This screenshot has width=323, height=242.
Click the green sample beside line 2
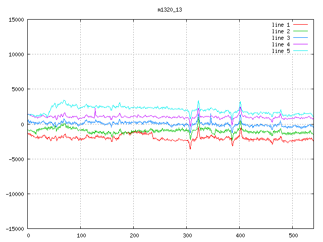pos(301,31)
